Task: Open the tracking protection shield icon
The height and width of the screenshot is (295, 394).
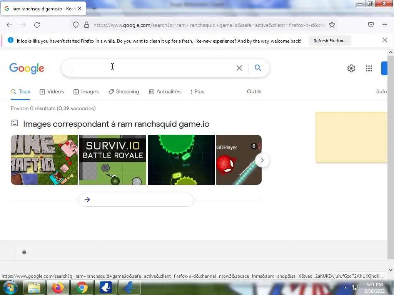Action: tap(76, 25)
